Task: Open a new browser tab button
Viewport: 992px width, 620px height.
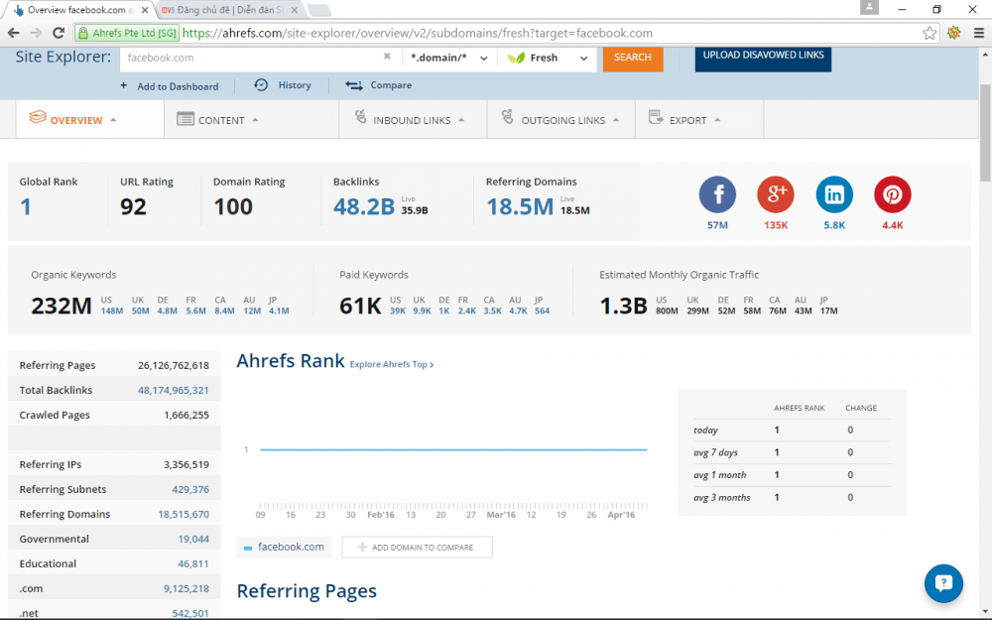Action: pyautogui.click(x=319, y=10)
